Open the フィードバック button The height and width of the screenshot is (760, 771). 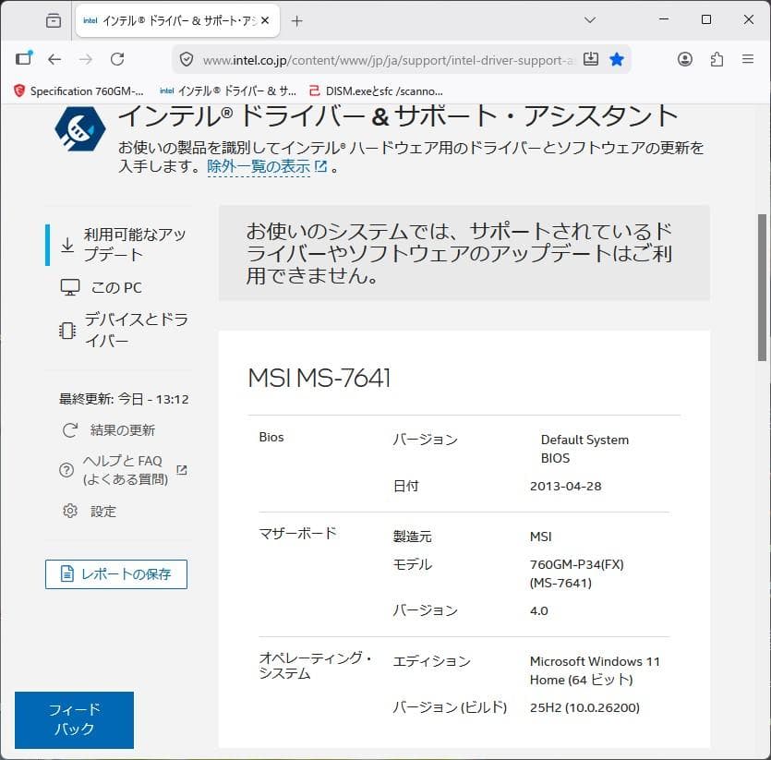[x=74, y=719]
